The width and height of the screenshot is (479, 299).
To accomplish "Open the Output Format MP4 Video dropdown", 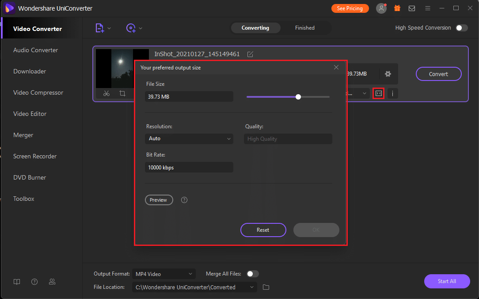I will (x=164, y=274).
